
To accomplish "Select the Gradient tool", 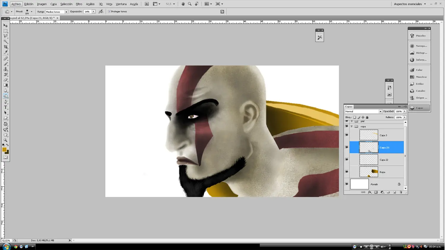I will 6,85.
